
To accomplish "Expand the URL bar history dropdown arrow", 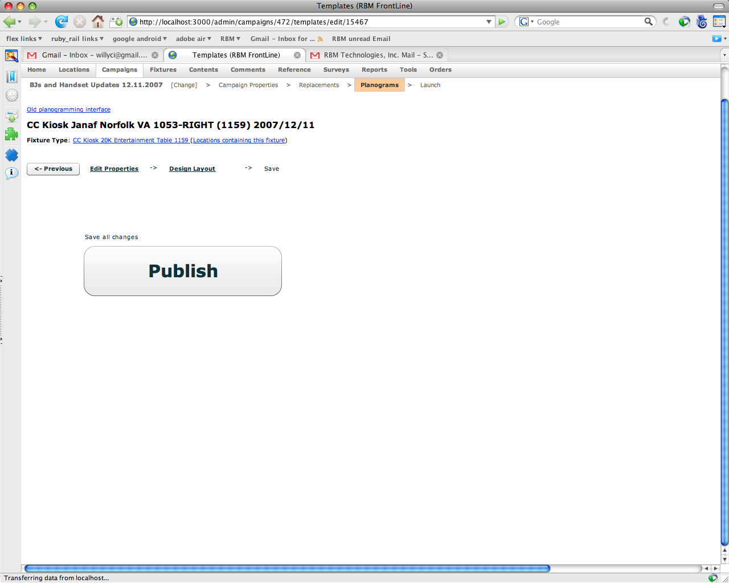I will (489, 22).
